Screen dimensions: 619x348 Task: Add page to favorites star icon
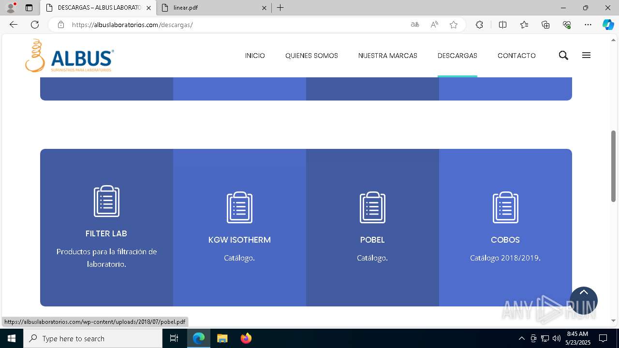point(454,25)
